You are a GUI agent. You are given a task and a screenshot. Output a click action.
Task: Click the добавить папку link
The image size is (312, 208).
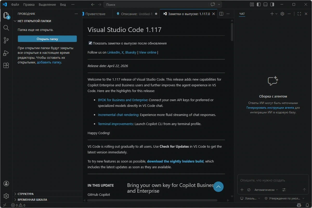pos(49,62)
